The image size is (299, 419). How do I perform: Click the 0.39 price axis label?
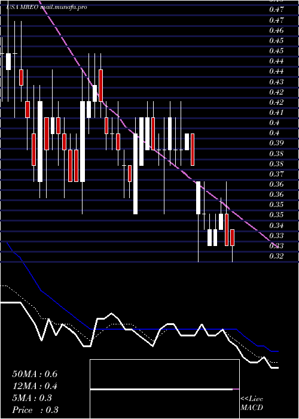point(276,143)
